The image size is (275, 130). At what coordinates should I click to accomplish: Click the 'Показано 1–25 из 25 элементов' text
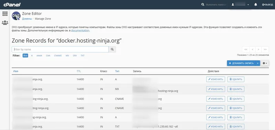click(253, 55)
